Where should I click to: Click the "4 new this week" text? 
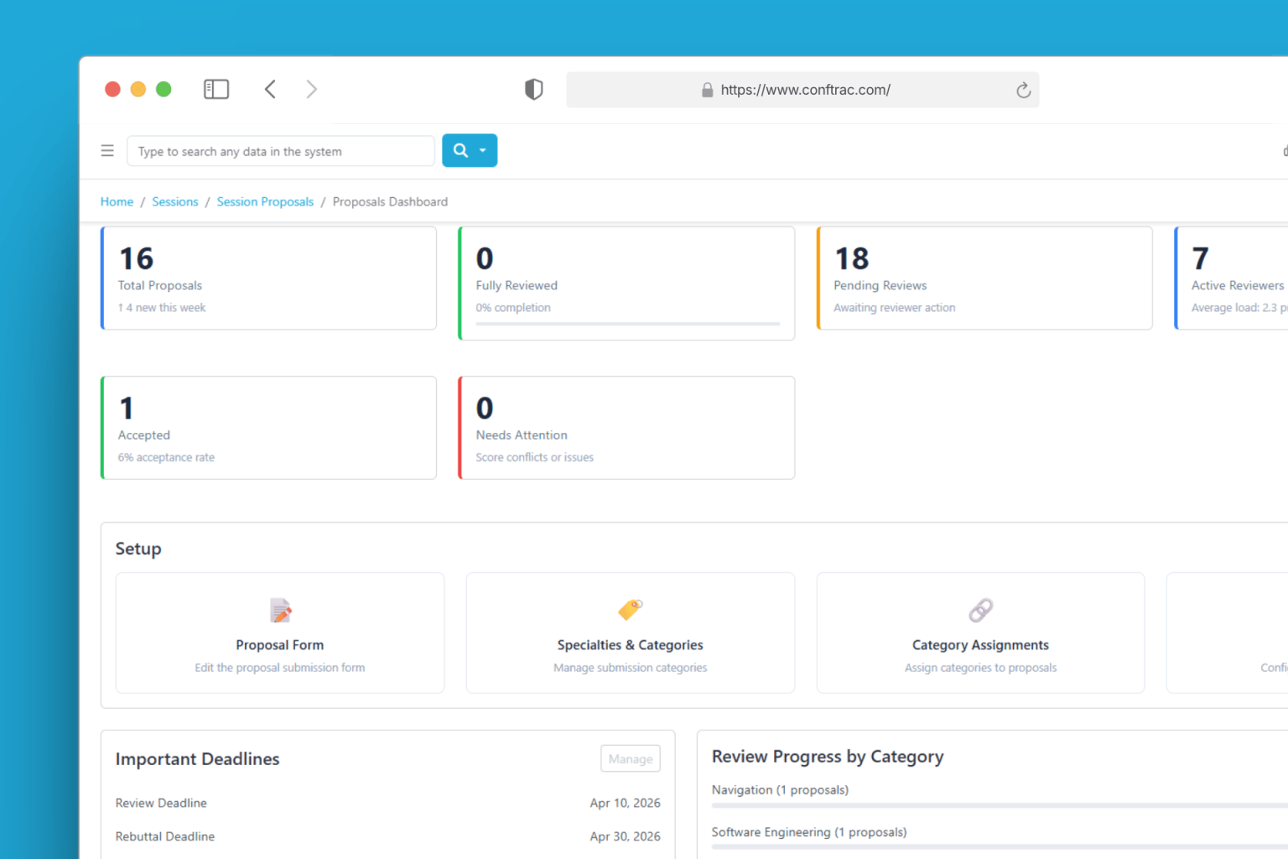point(166,308)
